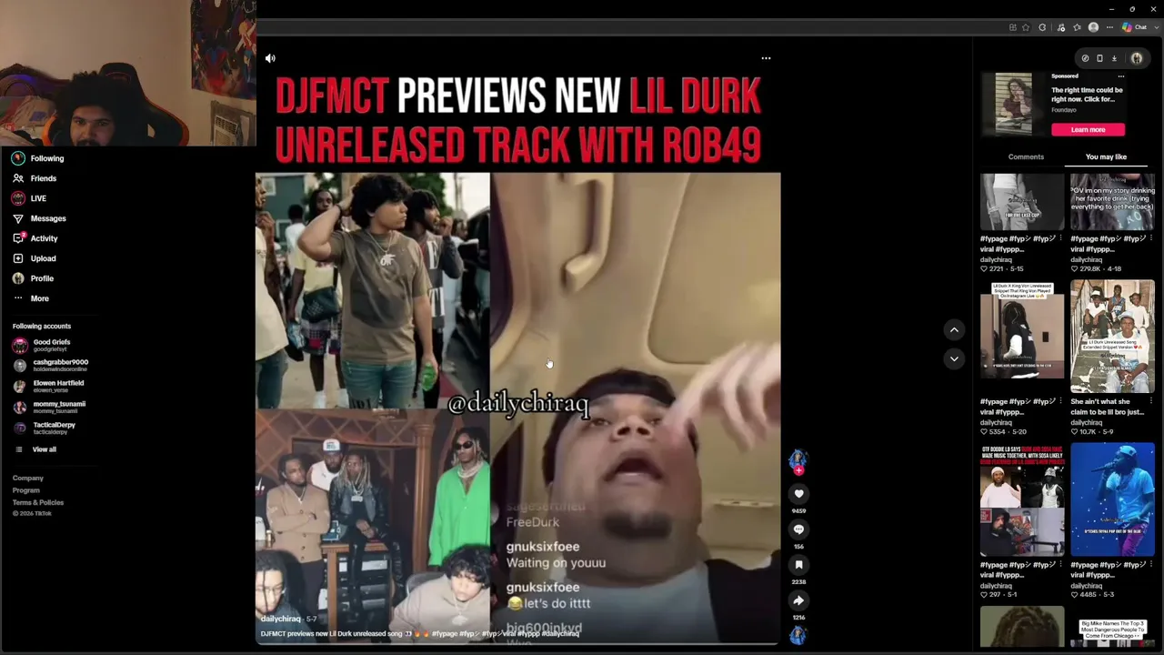This screenshot has width=1164, height=655.
Task: Expand the chevron next to Chat
Action: [1155, 27]
